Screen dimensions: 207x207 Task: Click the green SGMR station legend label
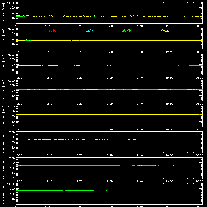pyautogui.click(x=127, y=30)
